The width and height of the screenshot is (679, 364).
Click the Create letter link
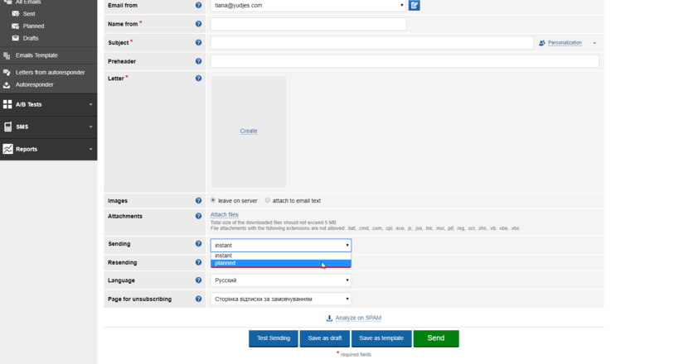pos(249,131)
